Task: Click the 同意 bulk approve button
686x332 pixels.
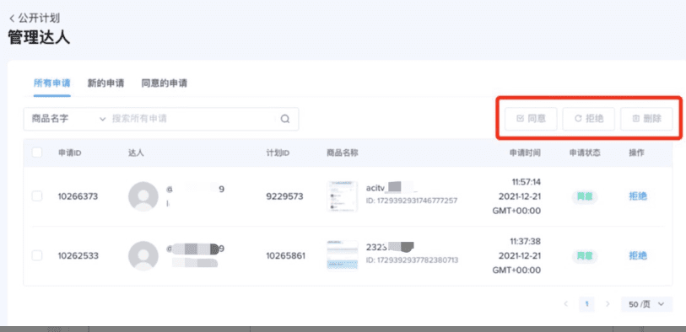Action: point(531,118)
